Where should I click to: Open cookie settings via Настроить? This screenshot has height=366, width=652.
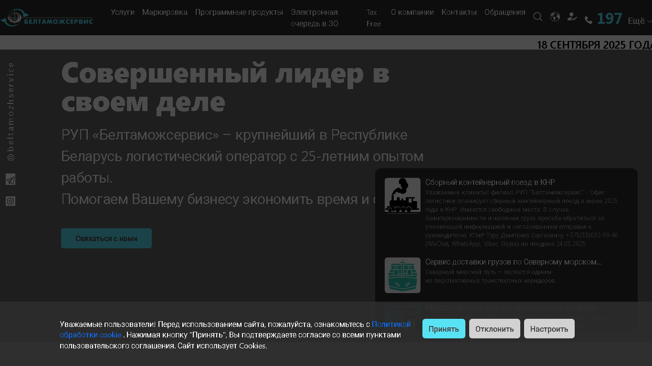(549, 329)
